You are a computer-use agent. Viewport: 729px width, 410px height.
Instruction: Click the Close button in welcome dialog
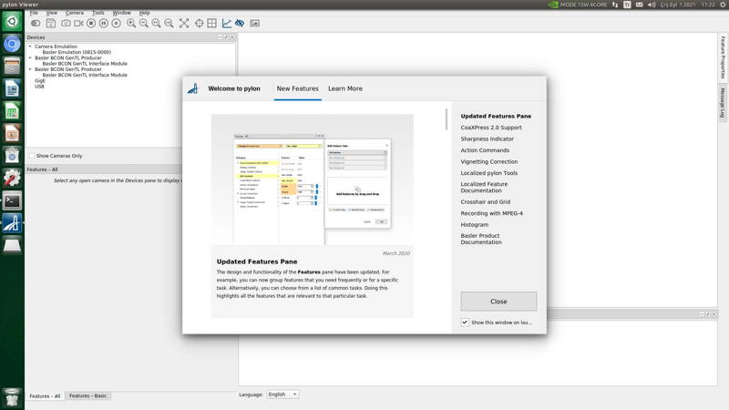point(498,302)
